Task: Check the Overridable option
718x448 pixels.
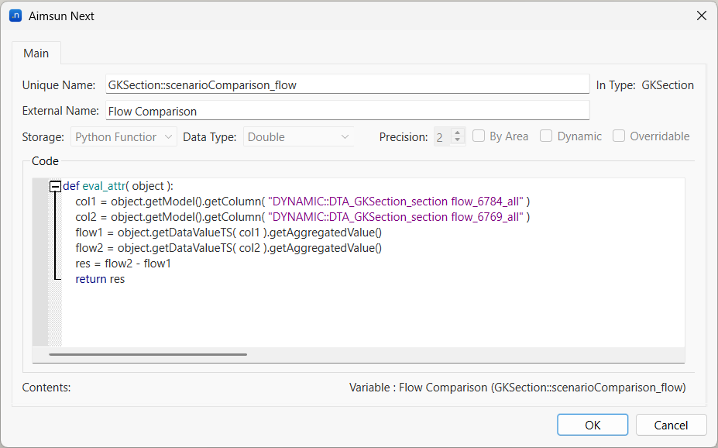Action: coord(619,136)
